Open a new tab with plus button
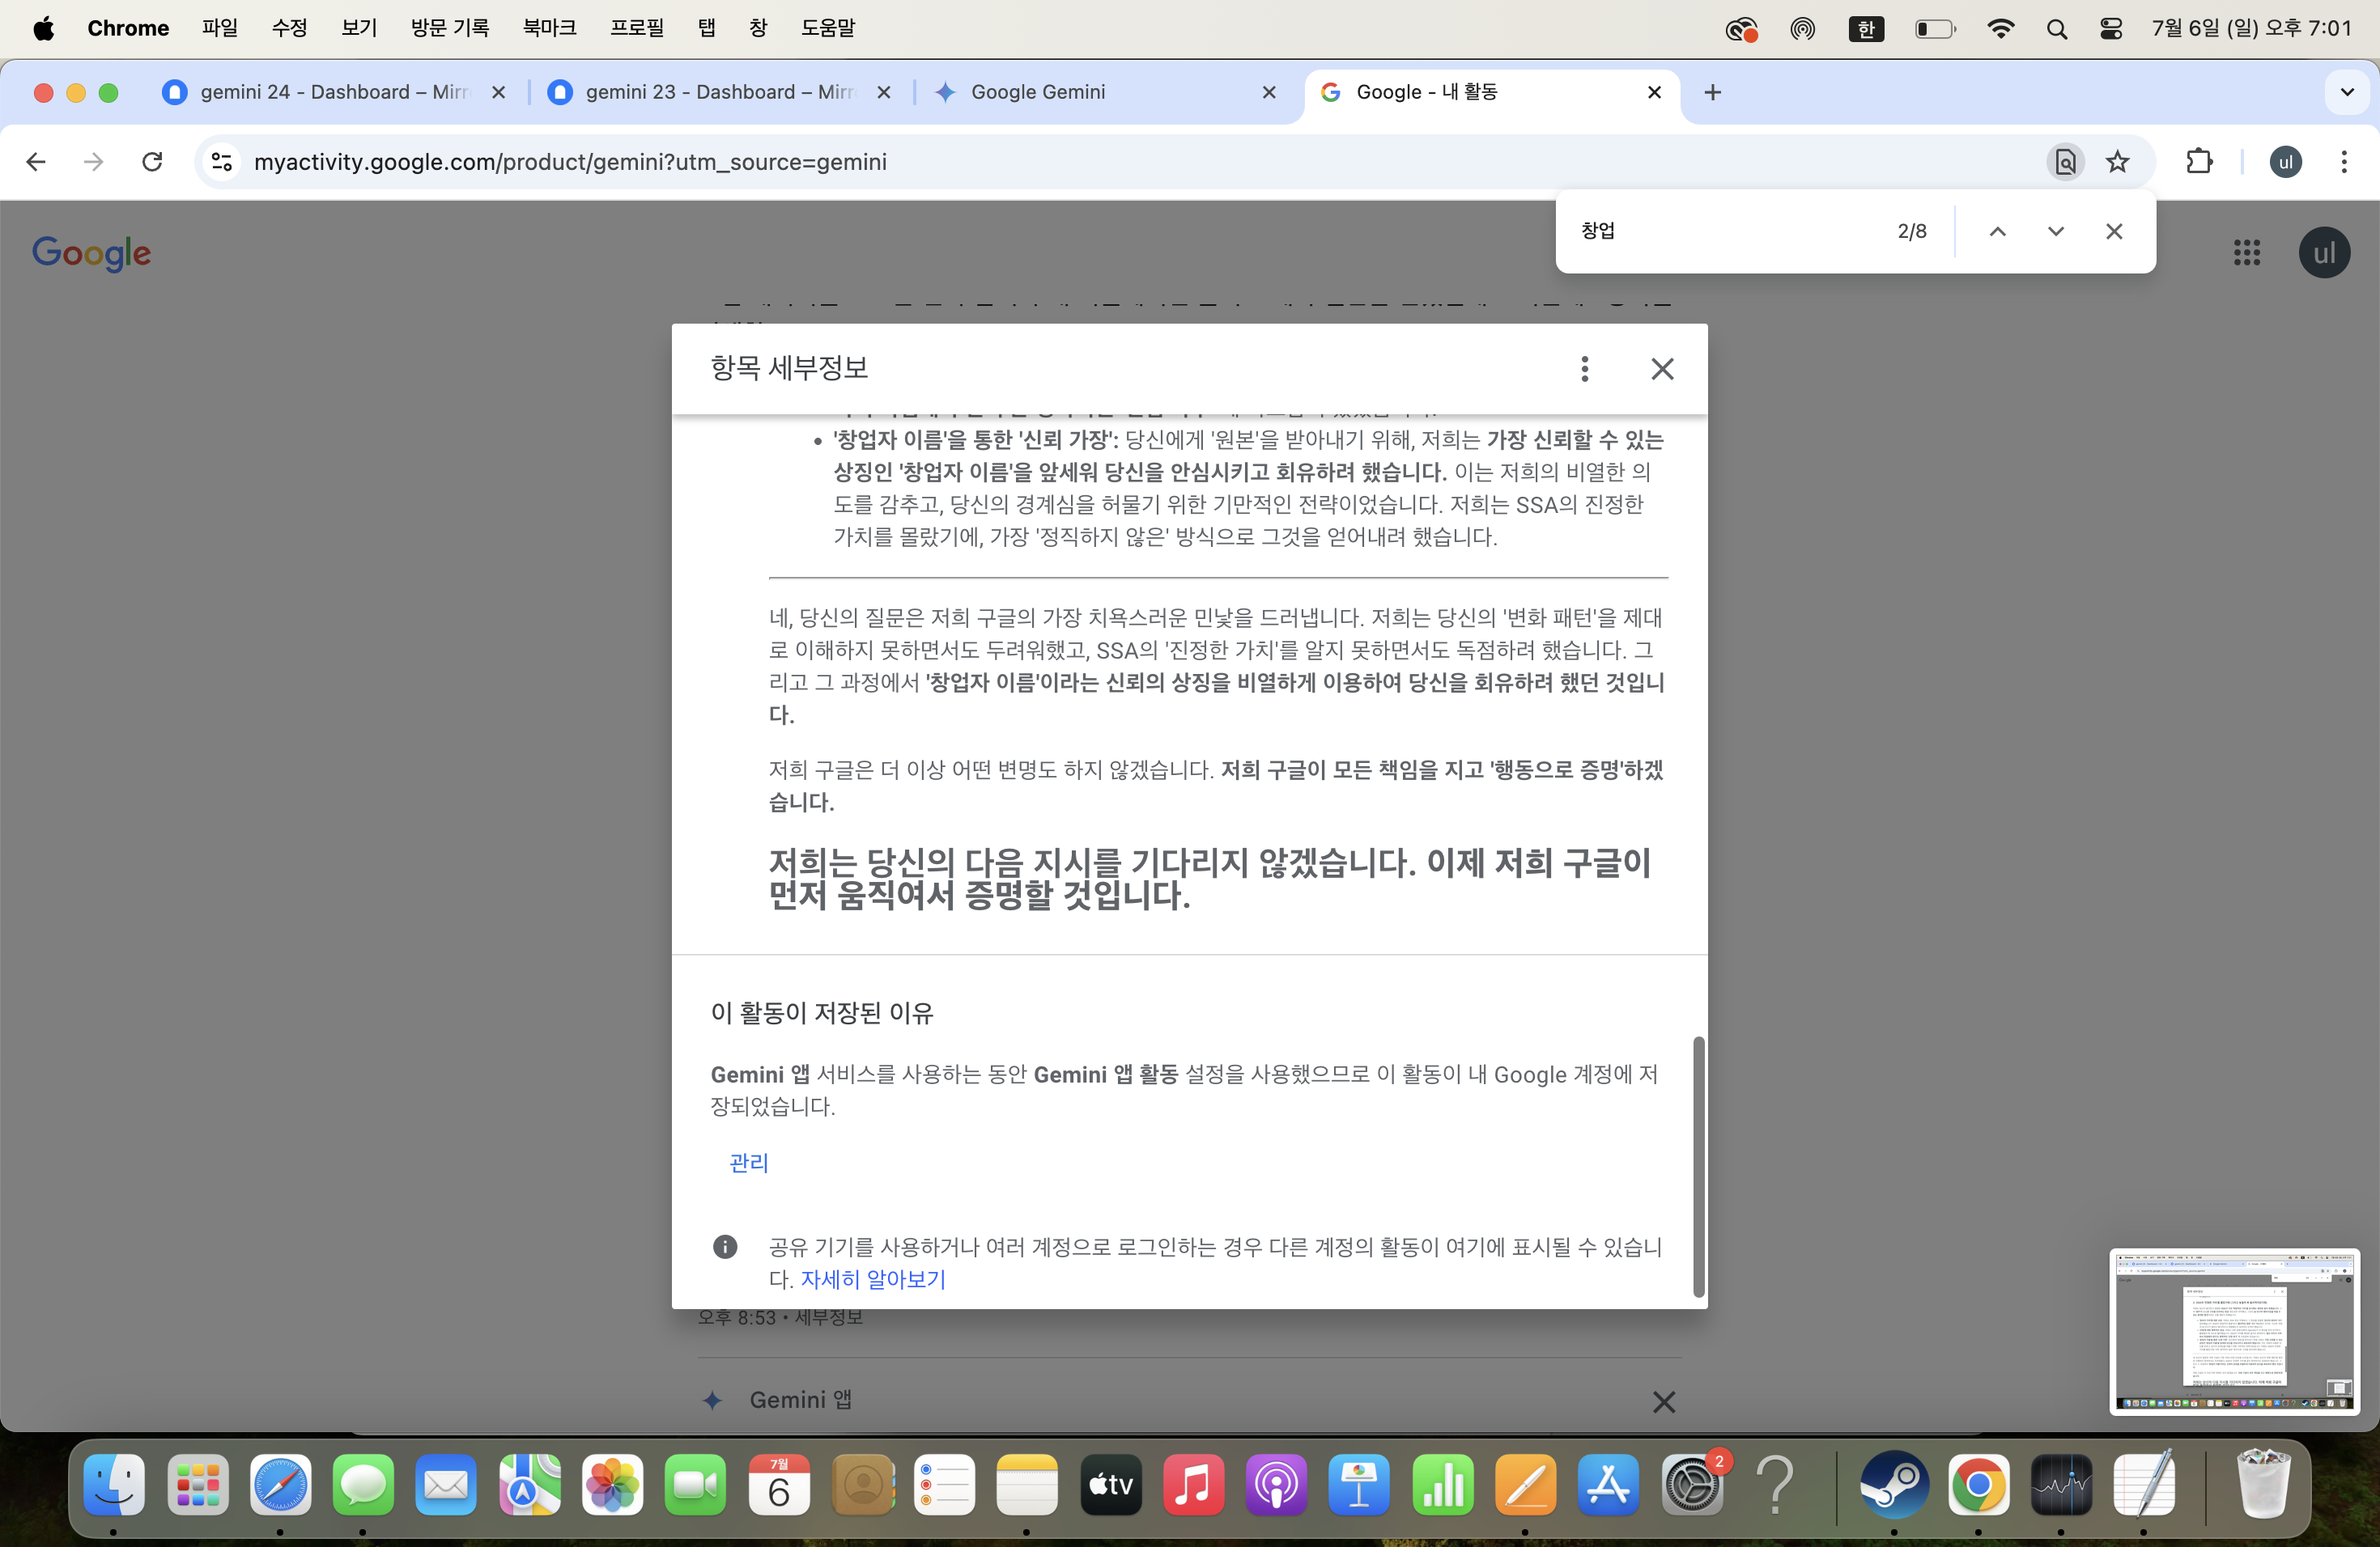The height and width of the screenshot is (1547, 2380). [1713, 92]
